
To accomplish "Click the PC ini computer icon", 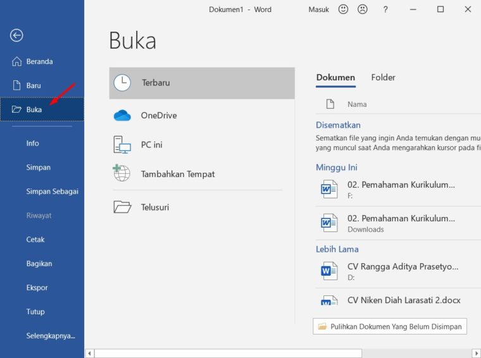I will 122,145.
